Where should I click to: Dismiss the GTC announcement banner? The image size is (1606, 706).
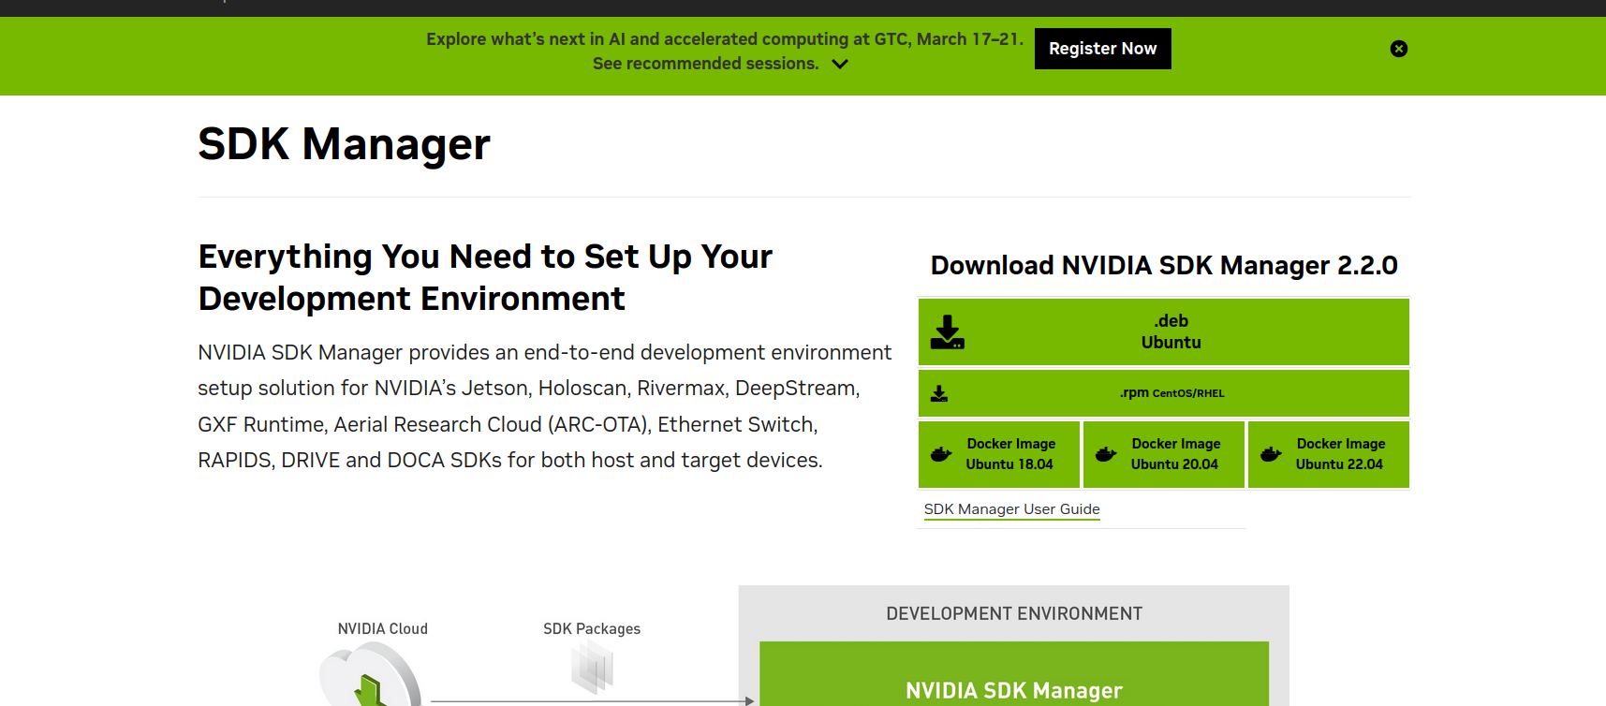pyautogui.click(x=1399, y=49)
